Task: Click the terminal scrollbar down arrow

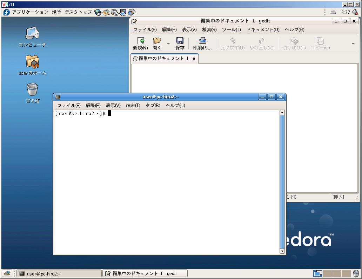Action: tap(282, 251)
